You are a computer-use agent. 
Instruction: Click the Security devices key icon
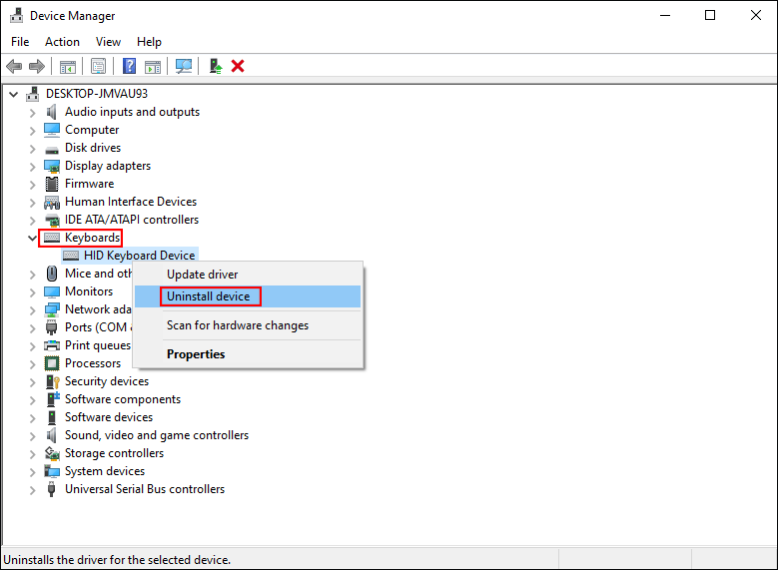click(x=52, y=381)
